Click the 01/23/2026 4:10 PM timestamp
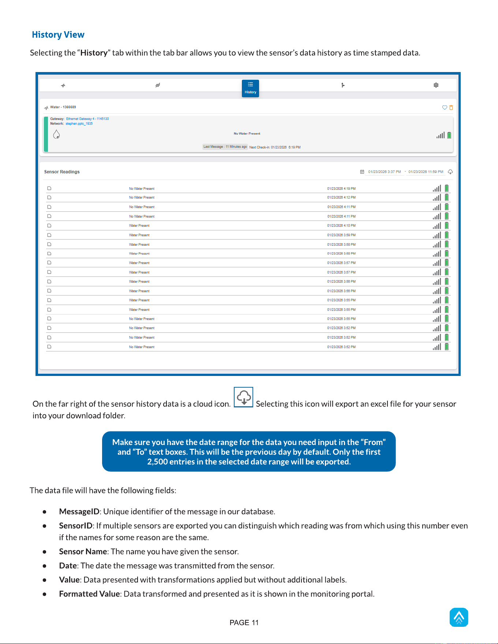498x644 pixels. coord(341,226)
